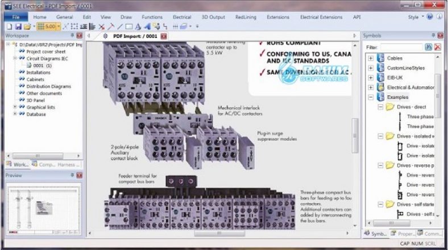Select Project cover sheet in workspace tree

[45, 52]
